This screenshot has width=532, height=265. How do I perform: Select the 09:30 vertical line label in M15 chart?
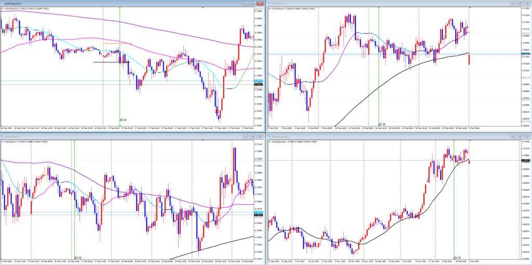123,119
